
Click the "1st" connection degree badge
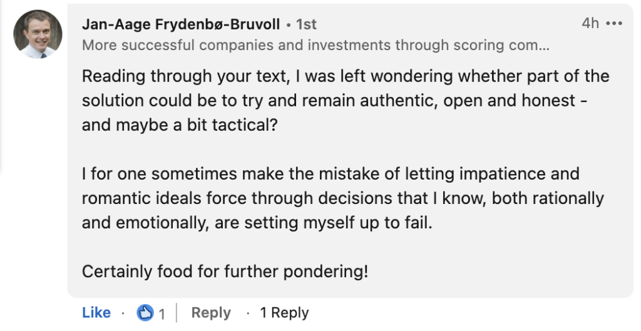coord(306,24)
